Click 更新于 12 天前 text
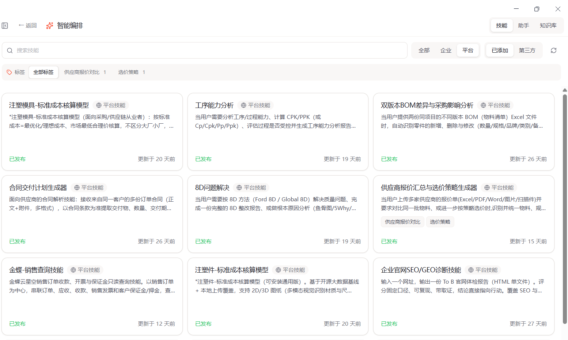Screen dimensions: 568x340 point(156,324)
